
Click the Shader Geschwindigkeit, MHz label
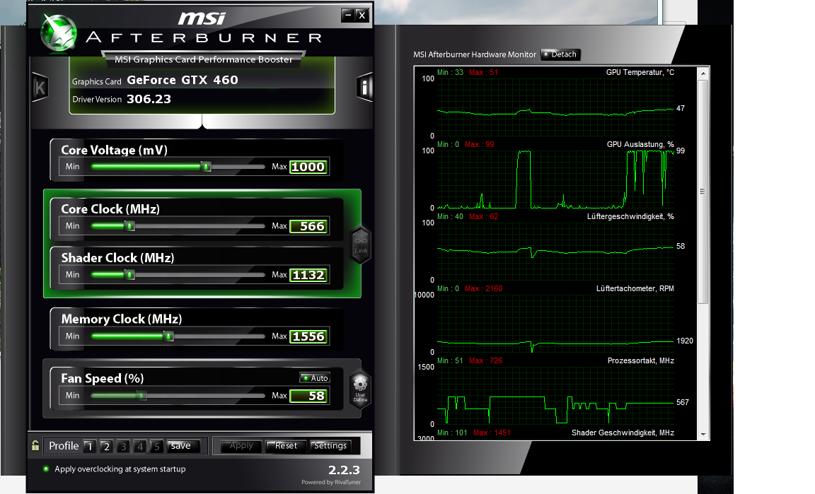coord(623,433)
